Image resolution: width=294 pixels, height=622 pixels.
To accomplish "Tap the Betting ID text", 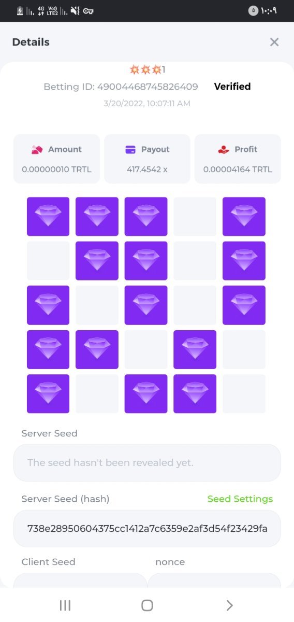I will coord(121,87).
